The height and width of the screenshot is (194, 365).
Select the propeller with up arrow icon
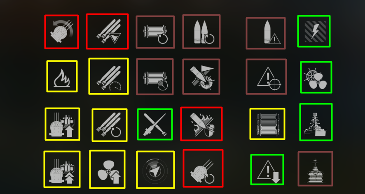pyautogui.click(x=107, y=169)
